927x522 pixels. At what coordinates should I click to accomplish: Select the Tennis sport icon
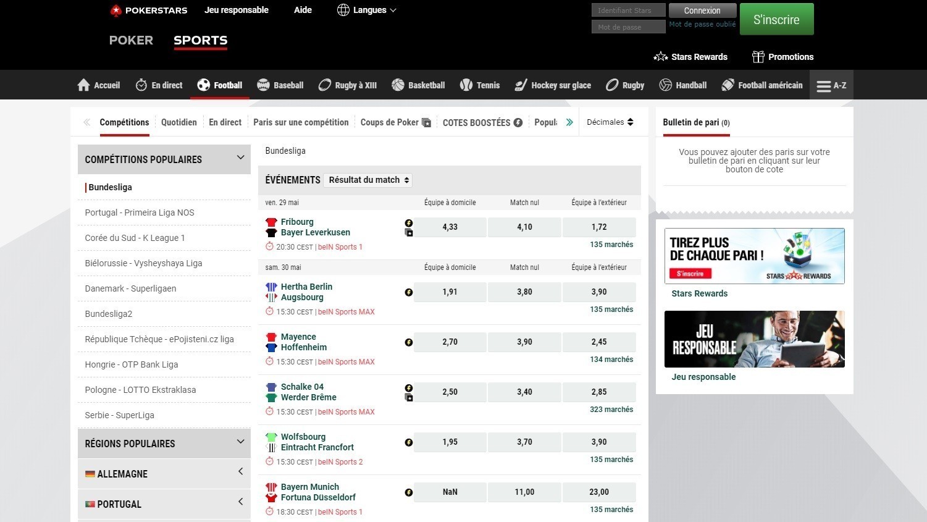coord(466,85)
